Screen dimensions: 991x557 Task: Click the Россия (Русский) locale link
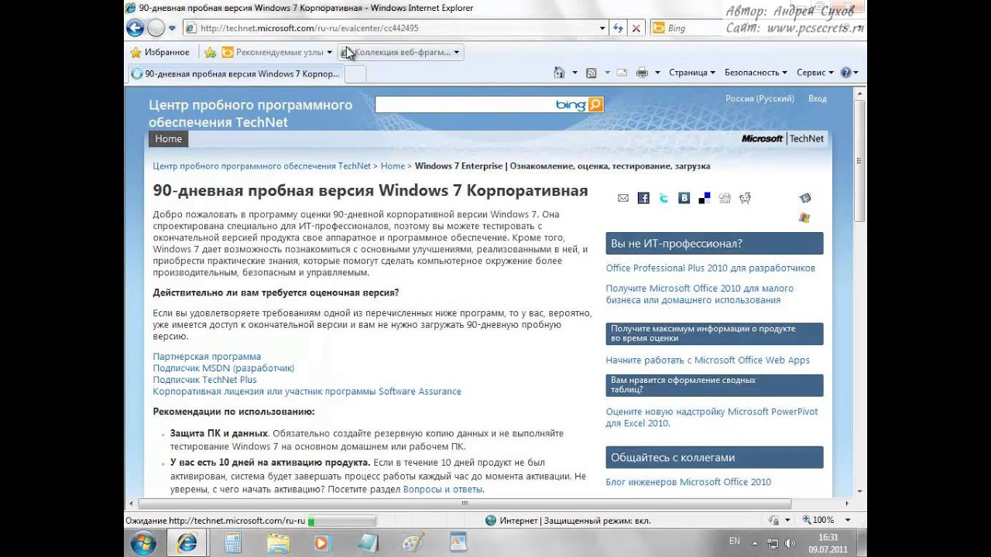[x=760, y=98]
